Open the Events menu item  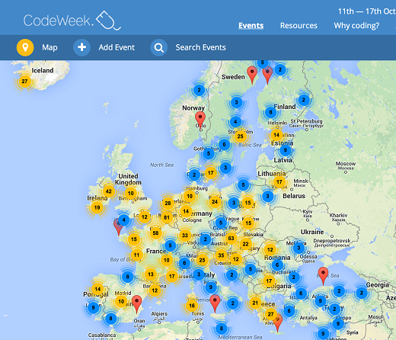click(251, 25)
